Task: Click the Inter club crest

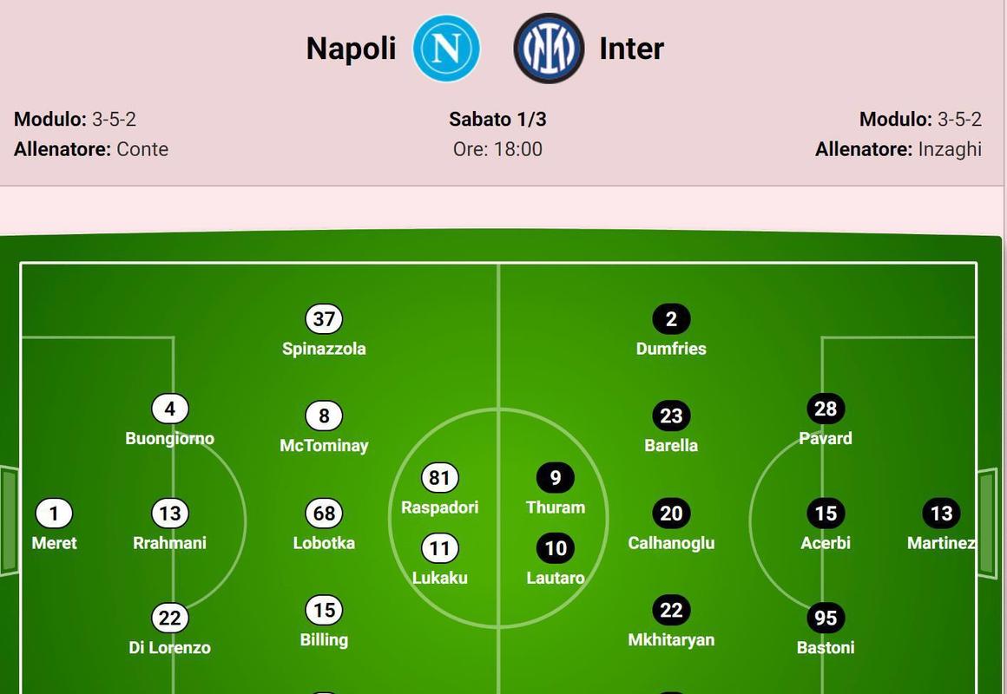Action: coord(549,49)
